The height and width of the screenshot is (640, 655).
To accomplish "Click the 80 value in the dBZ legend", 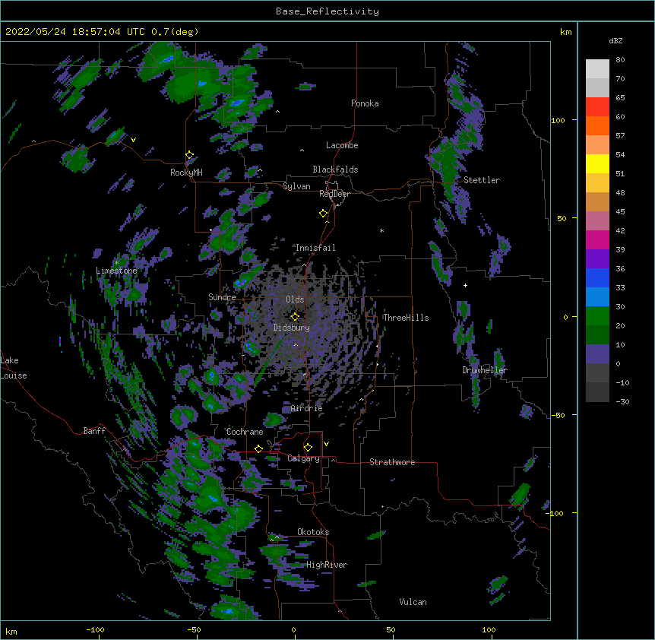I will tap(620, 60).
